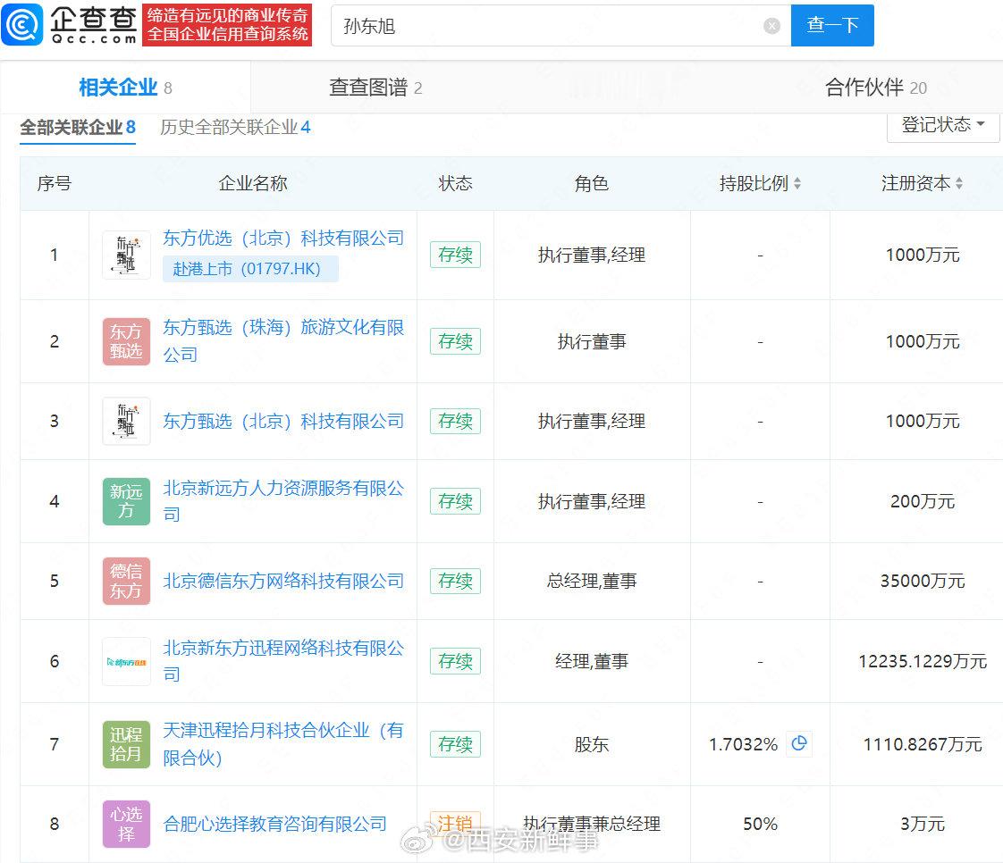Image resolution: width=1003 pixels, height=863 pixels.
Task: Open the 登记状态 dropdown filter
Action: click(943, 125)
